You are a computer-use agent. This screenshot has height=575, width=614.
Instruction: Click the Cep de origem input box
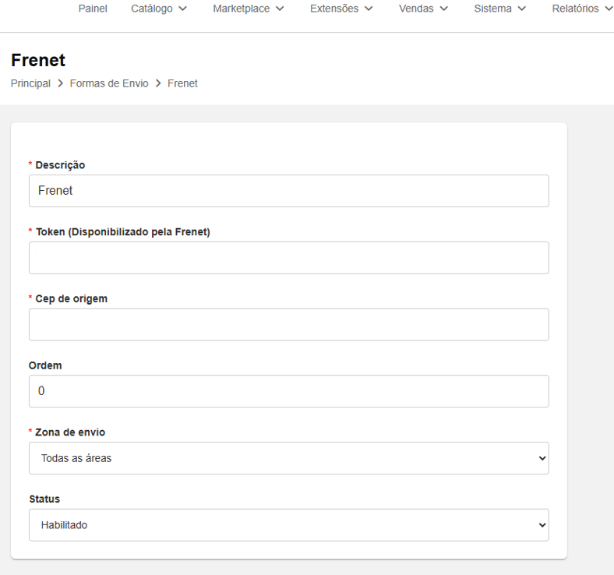[288, 325]
